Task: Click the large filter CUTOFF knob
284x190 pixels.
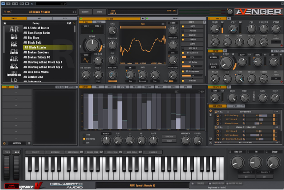Action: [x=227, y=63]
